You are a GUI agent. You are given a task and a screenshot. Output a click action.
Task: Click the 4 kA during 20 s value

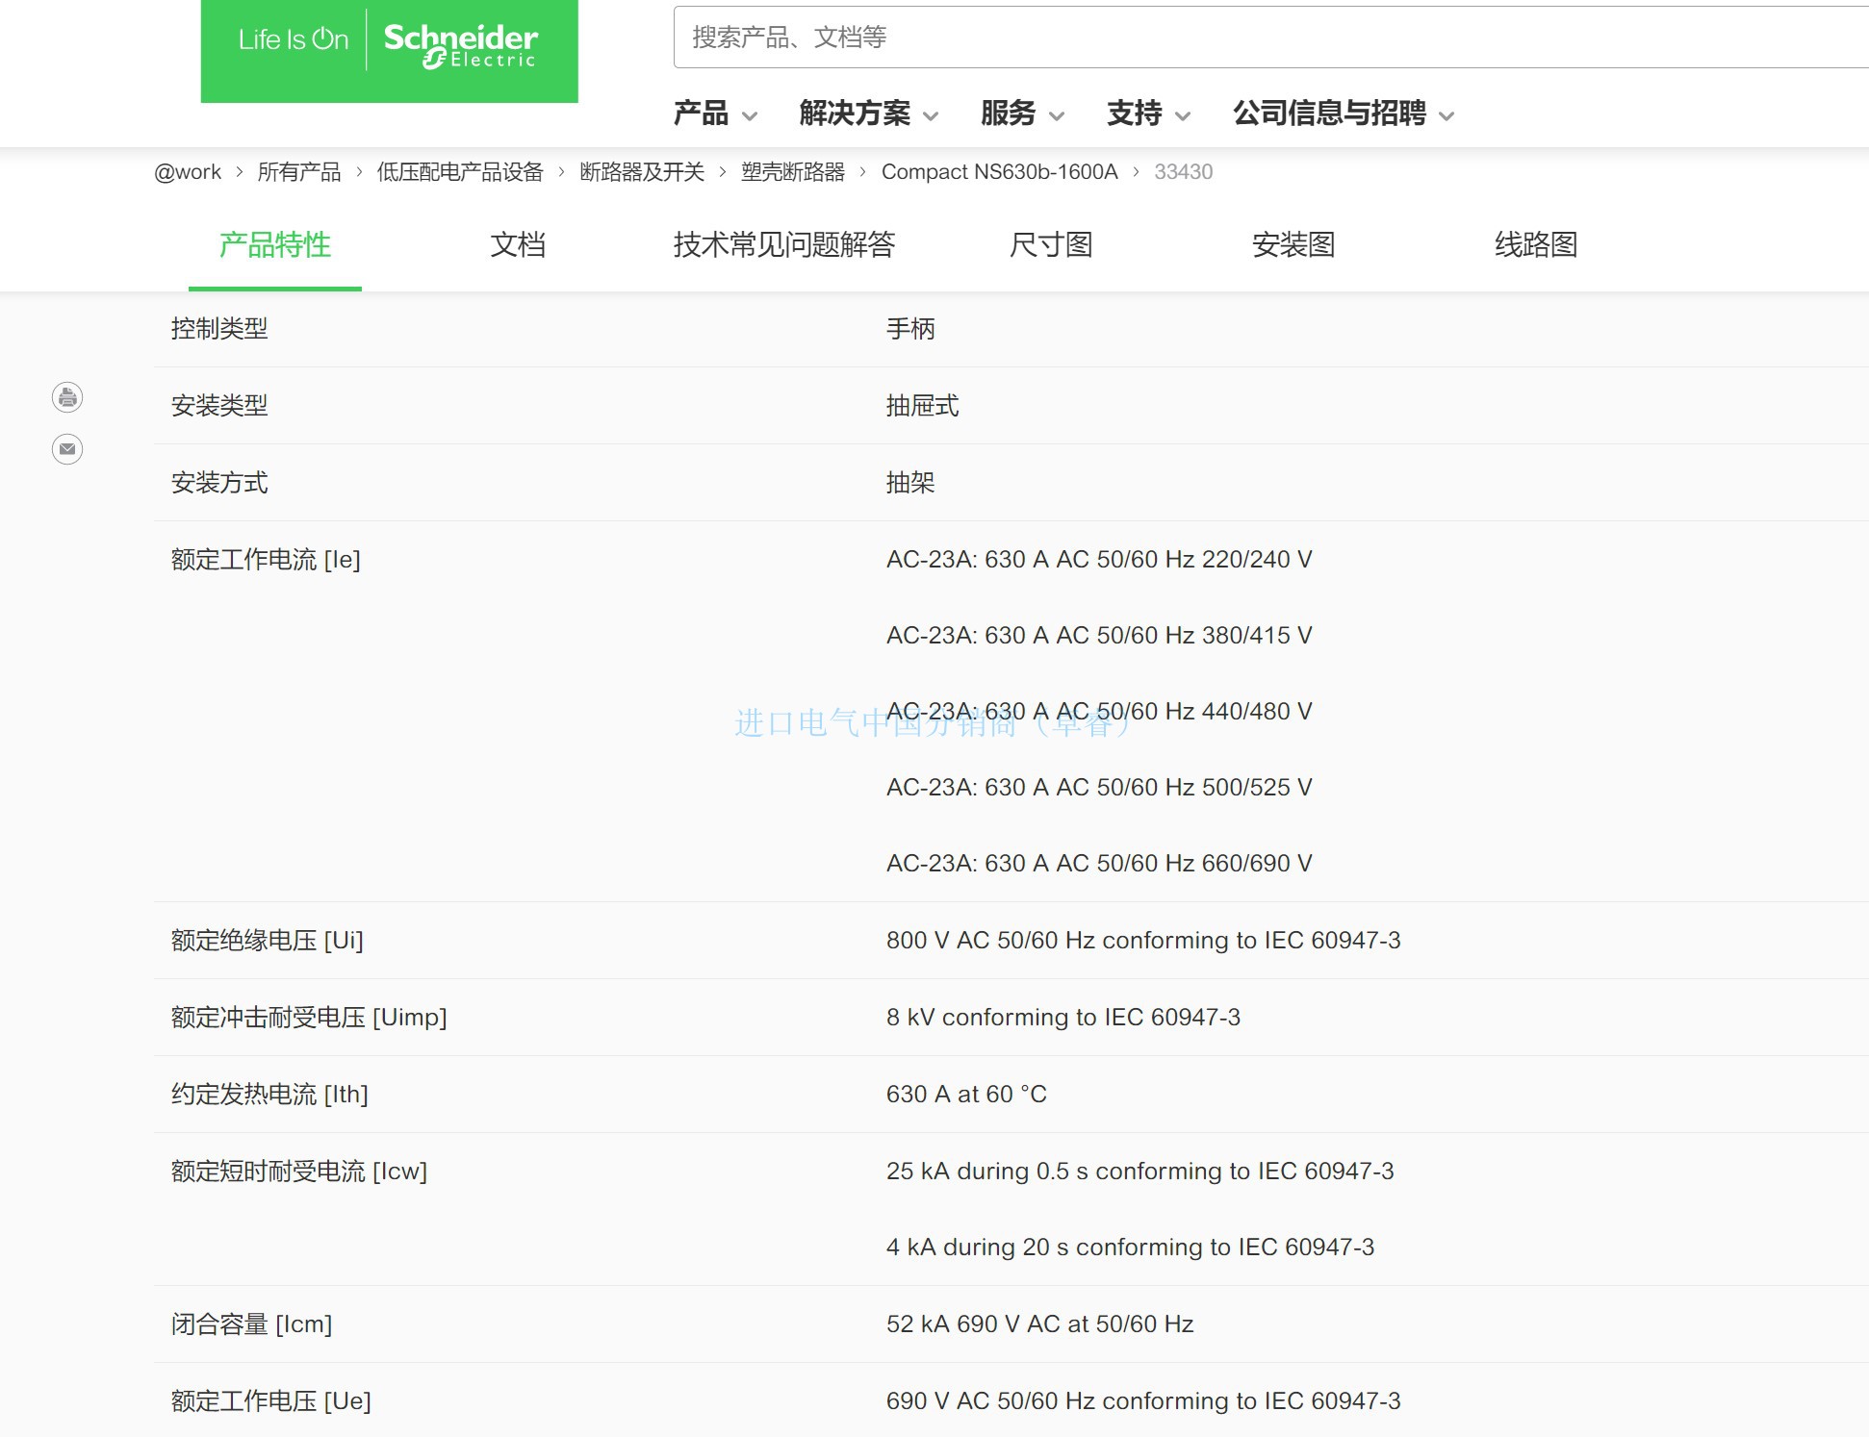pos(1131,1248)
